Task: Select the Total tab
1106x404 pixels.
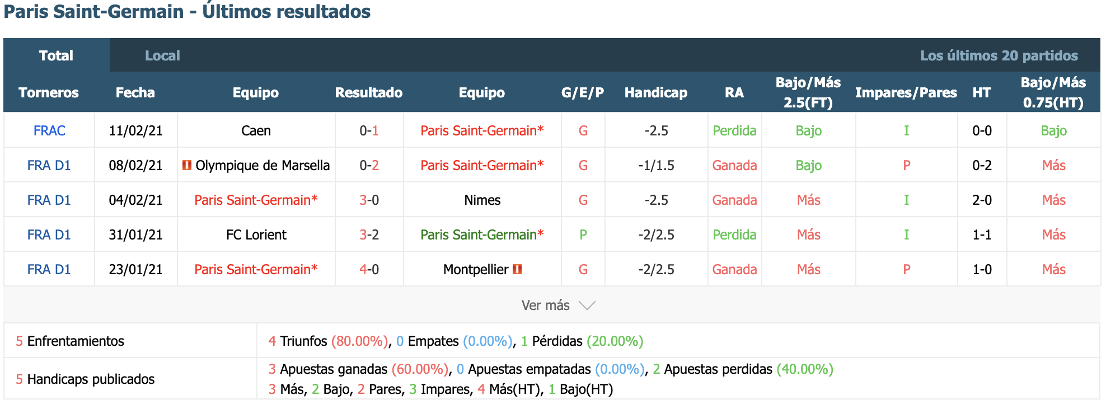Action: 57,55
